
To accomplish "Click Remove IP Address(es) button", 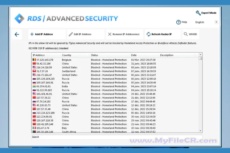I will tap(125, 34).
